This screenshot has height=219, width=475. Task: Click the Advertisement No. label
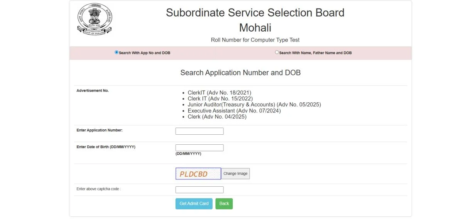tap(93, 91)
